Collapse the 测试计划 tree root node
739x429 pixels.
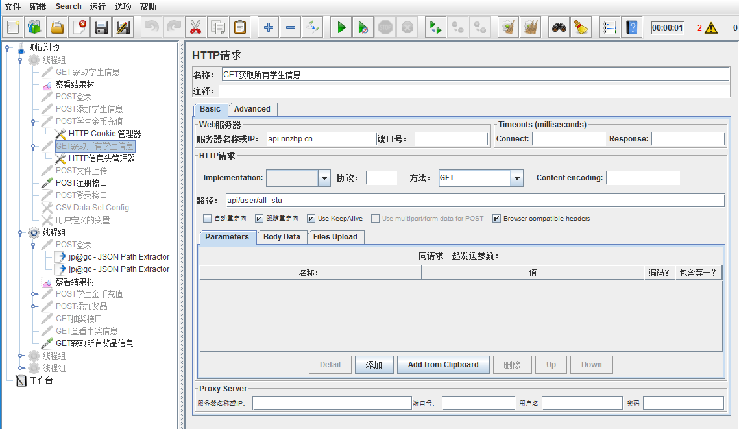pos(7,47)
